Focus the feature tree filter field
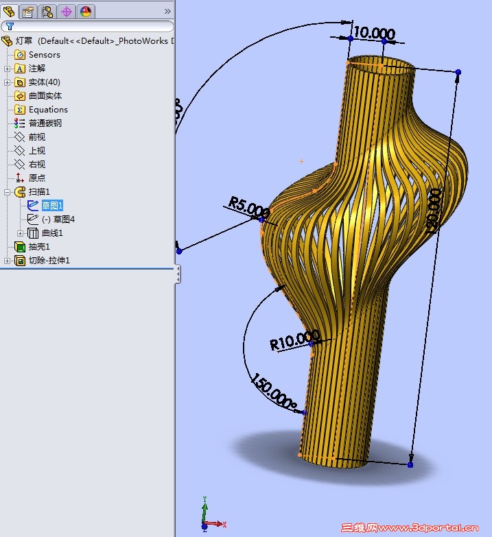 point(87,26)
